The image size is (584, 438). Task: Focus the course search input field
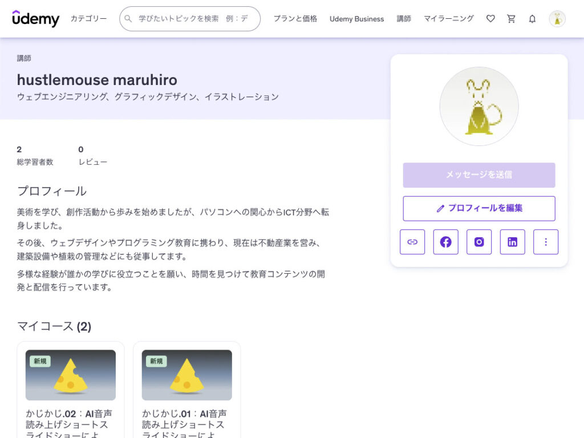click(x=194, y=19)
